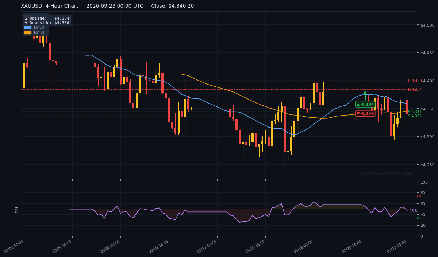The image size is (438, 257).
Task: Click the MA50 legend label
Action: 39,32
